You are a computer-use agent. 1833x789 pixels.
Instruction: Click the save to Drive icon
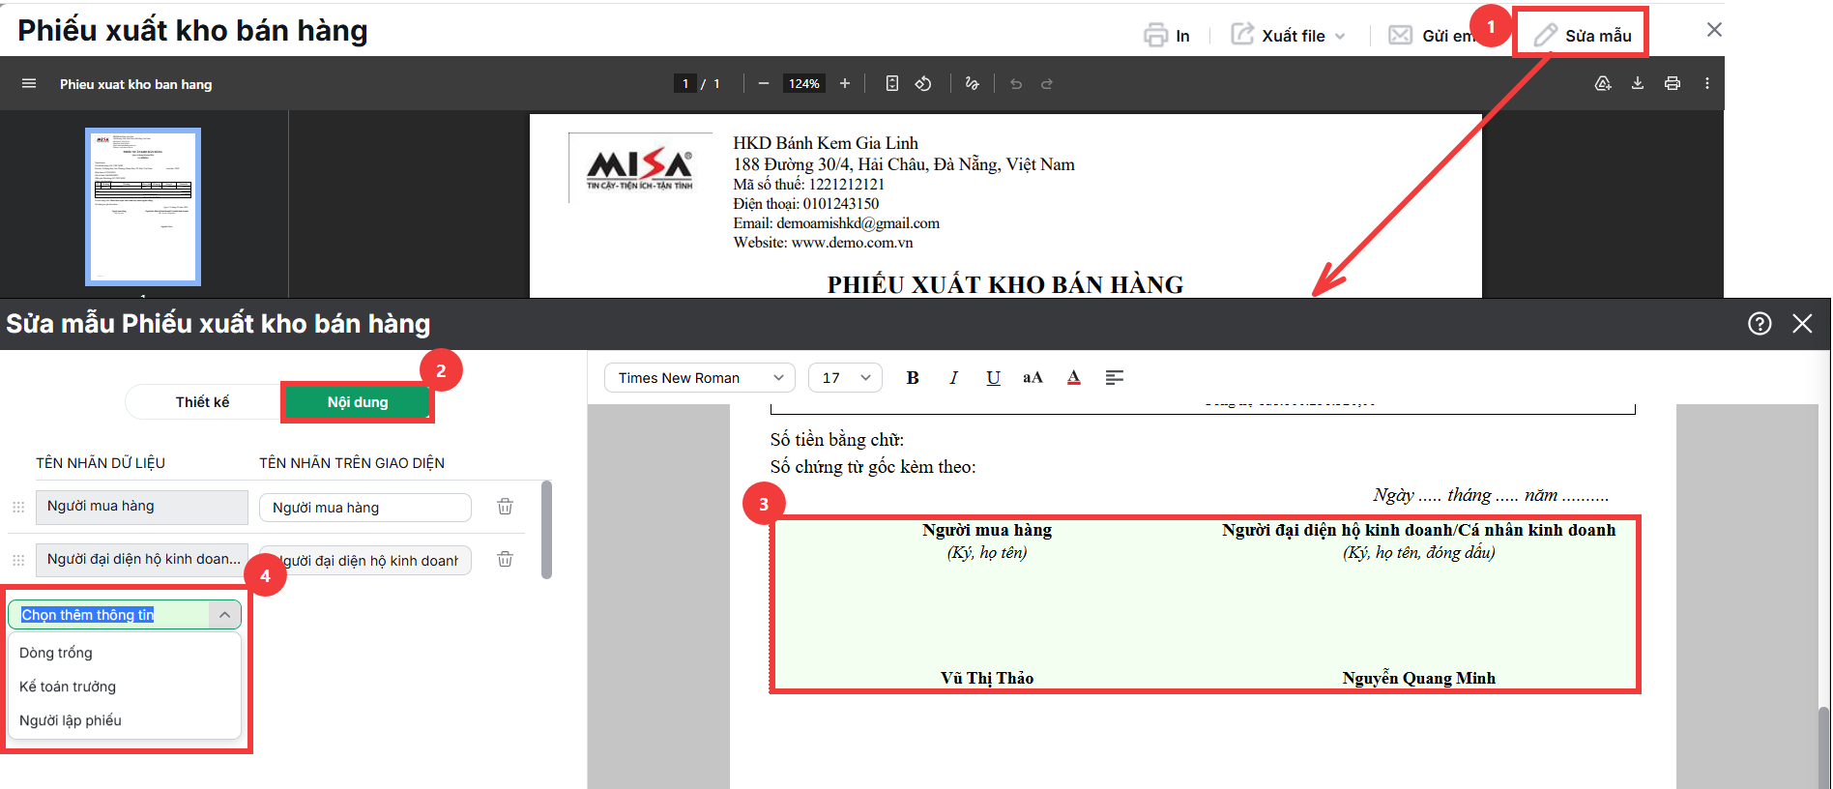(x=1603, y=83)
